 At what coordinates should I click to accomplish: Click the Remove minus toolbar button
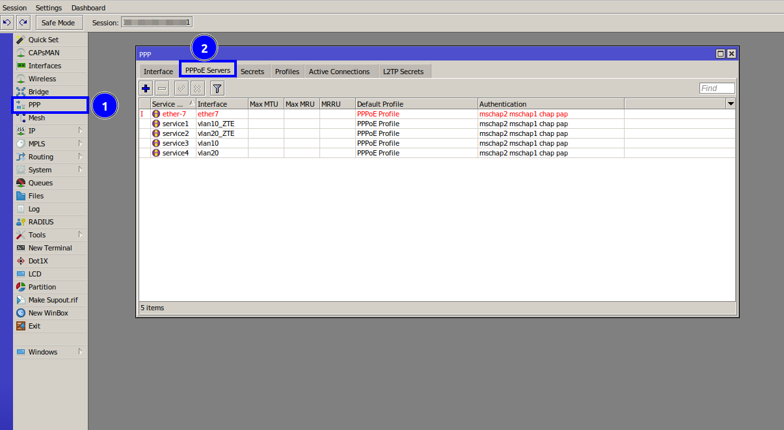[162, 88]
